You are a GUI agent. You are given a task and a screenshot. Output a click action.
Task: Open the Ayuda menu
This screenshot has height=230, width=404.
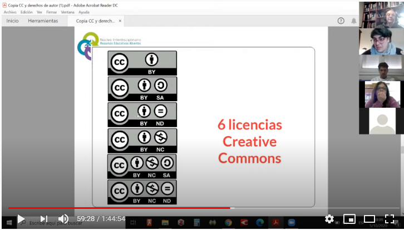84,12
